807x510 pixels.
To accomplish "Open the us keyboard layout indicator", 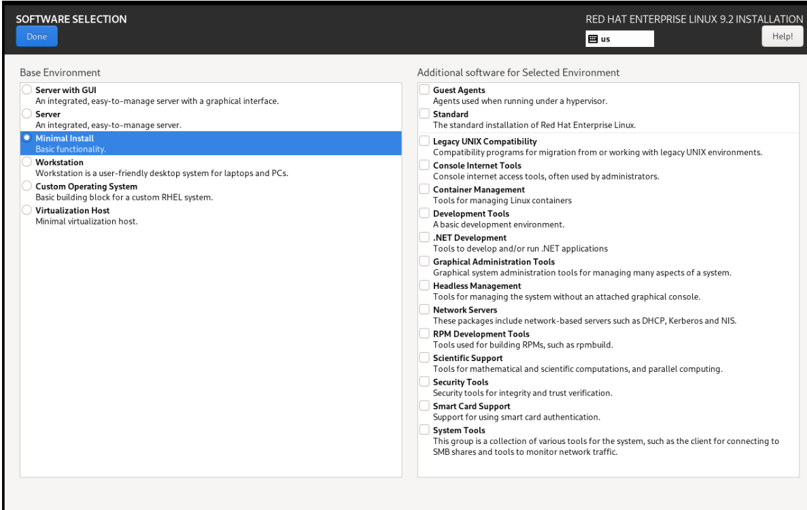I will pyautogui.click(x=619, y=39).
